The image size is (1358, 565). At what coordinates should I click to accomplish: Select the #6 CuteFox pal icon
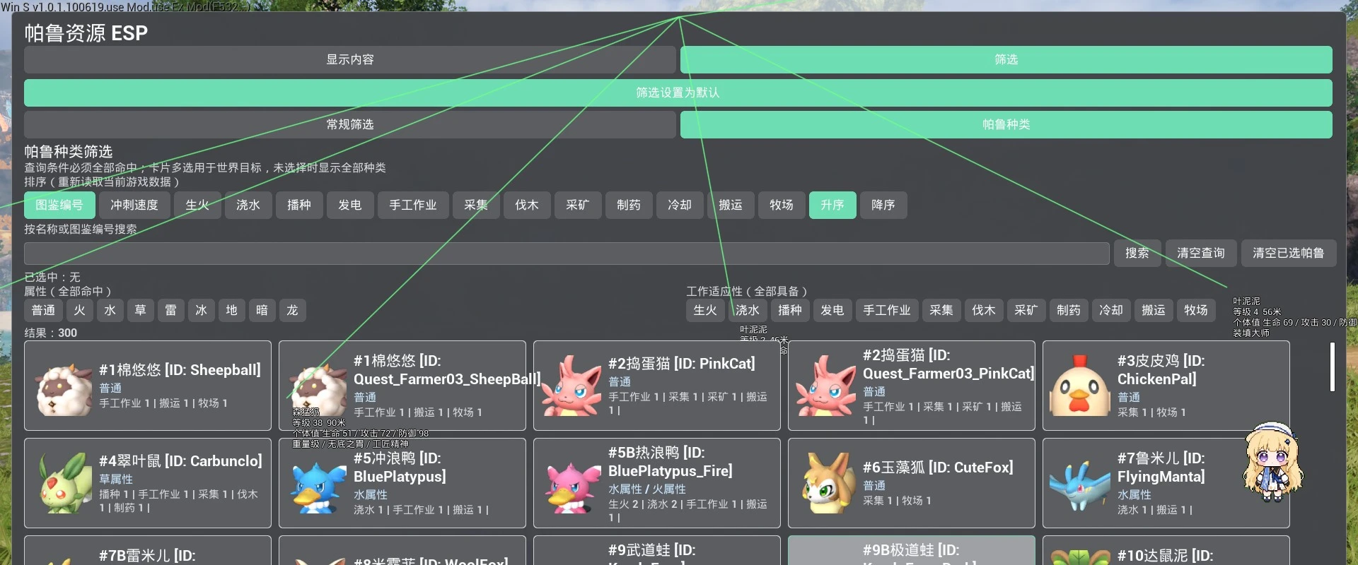click(826, 484)
